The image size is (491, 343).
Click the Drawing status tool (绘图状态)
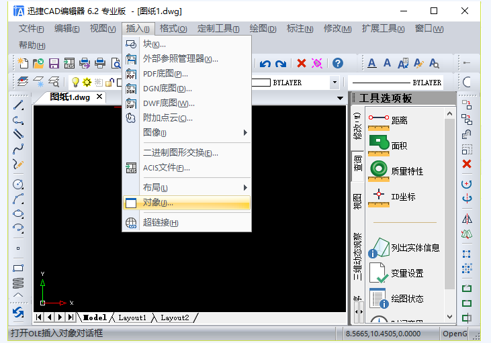(x=396, y=299)
